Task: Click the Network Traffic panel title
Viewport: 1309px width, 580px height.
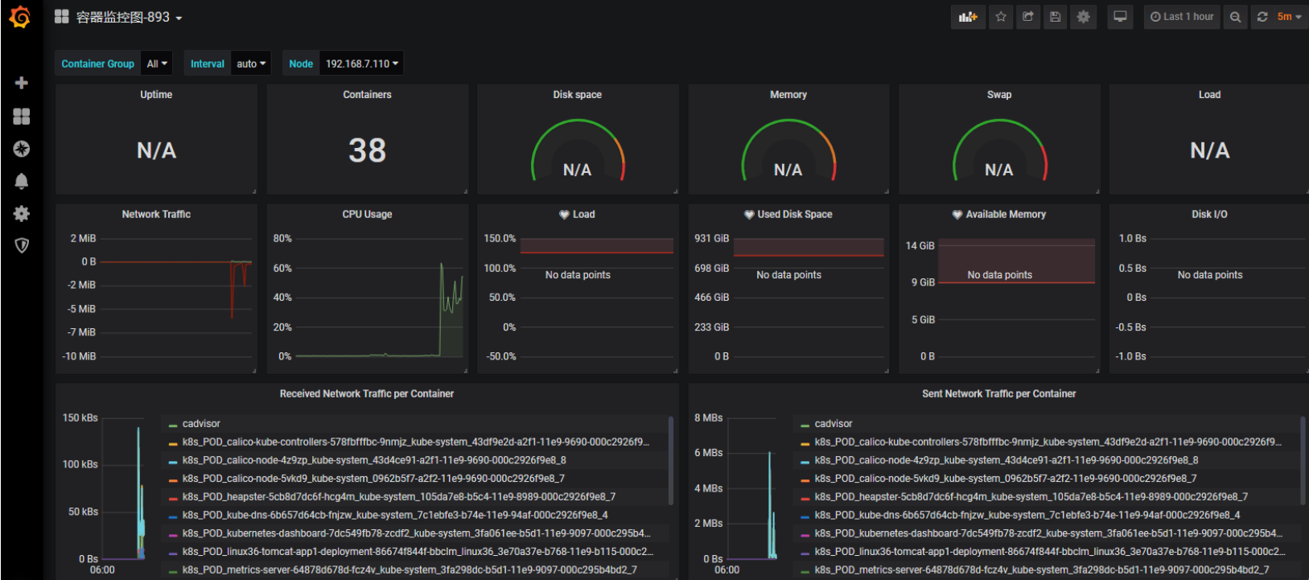Action: 156,215
